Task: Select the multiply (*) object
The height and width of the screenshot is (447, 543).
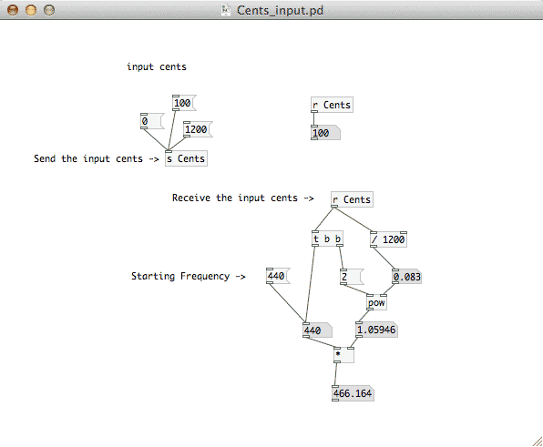Action: coord(343,355)
